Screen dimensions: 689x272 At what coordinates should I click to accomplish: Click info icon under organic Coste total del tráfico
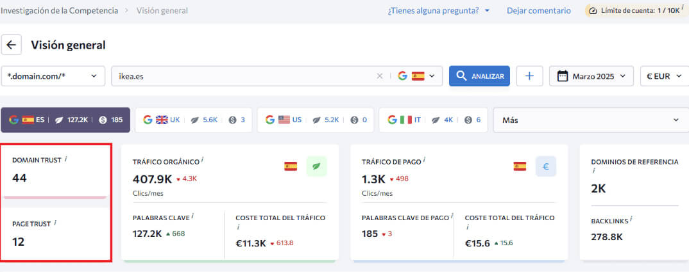click(238, 227)
